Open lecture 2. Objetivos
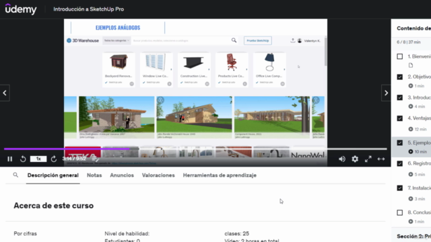Viewport: 431px width, 242px height. tap(419, 77)
